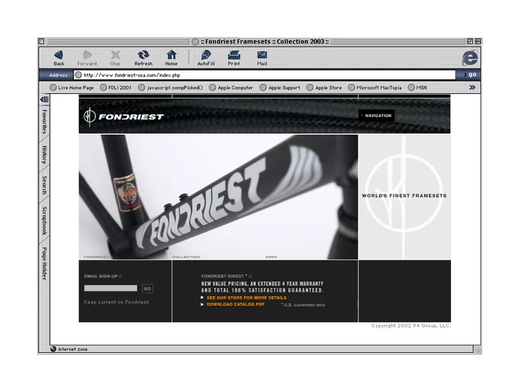
Task: Open the NAVIGATION menu button
Action: 376,116
